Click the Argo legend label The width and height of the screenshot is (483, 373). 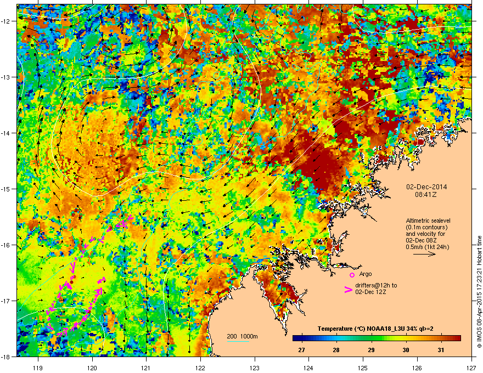366,274
